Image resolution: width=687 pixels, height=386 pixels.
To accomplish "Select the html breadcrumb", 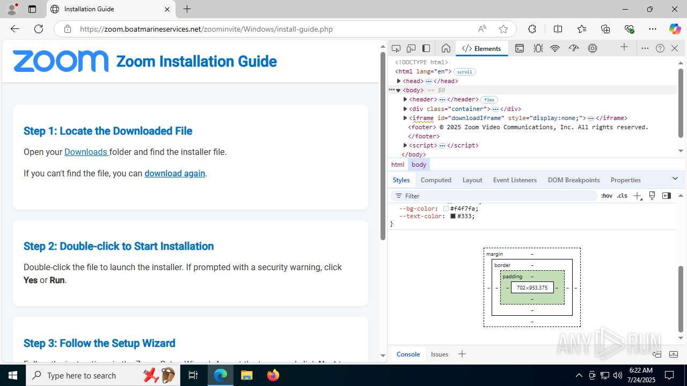I will click(398, 165).
